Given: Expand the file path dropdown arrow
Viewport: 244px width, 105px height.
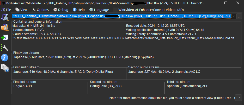Looking at the screenshot, I should pos(234,16).
